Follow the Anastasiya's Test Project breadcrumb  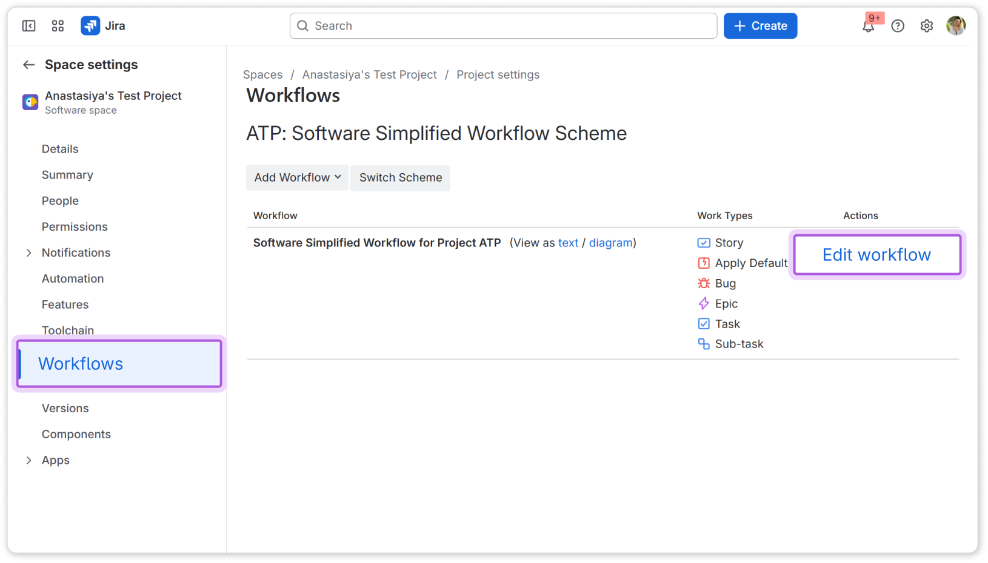[x=369, y=75]
